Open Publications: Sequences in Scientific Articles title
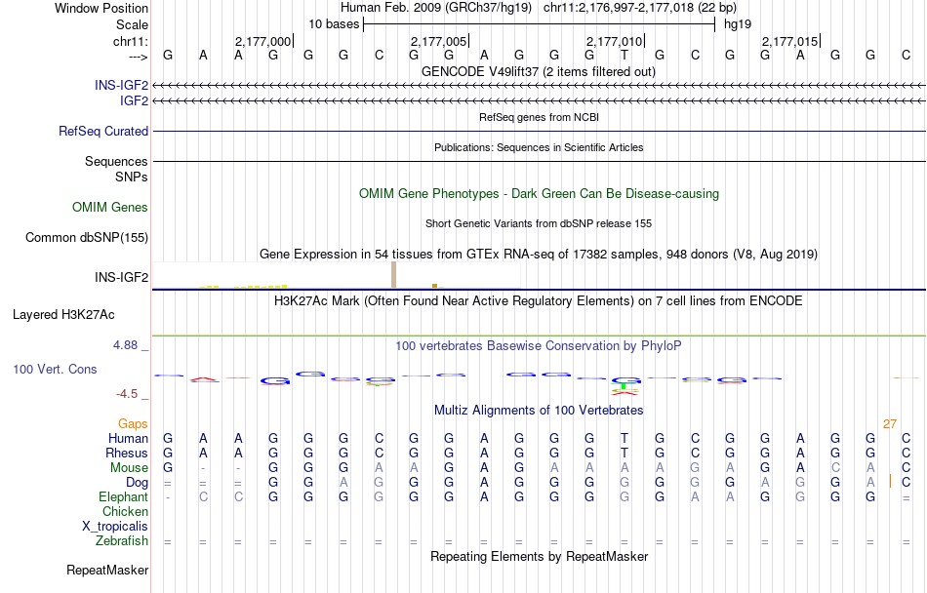 539,147
